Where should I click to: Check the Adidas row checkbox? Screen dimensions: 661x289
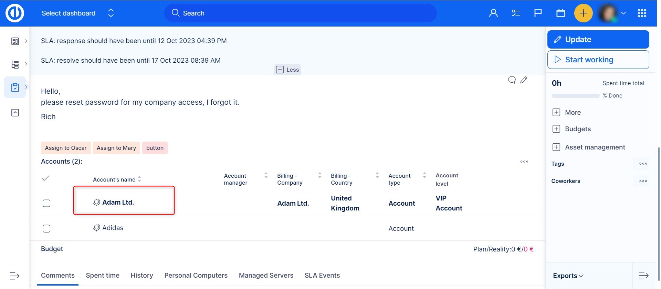tap(46, 229)
